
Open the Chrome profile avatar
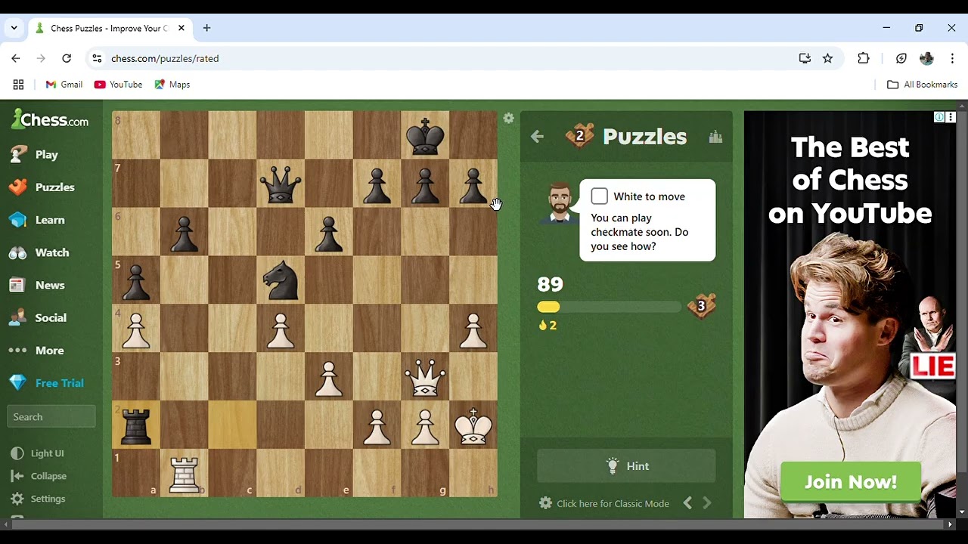pyautogui.click(x=926, y=58)
